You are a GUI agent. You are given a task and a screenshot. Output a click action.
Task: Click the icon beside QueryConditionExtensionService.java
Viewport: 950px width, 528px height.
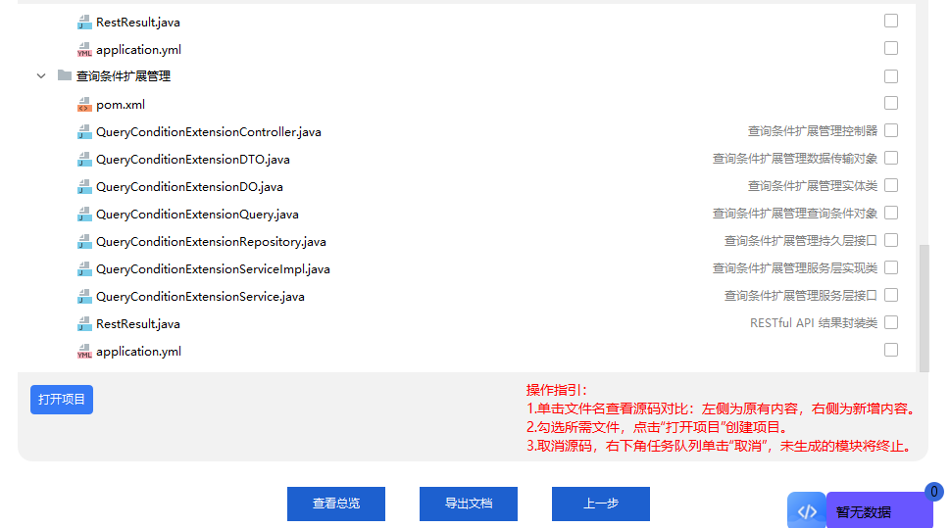point(84,297)
